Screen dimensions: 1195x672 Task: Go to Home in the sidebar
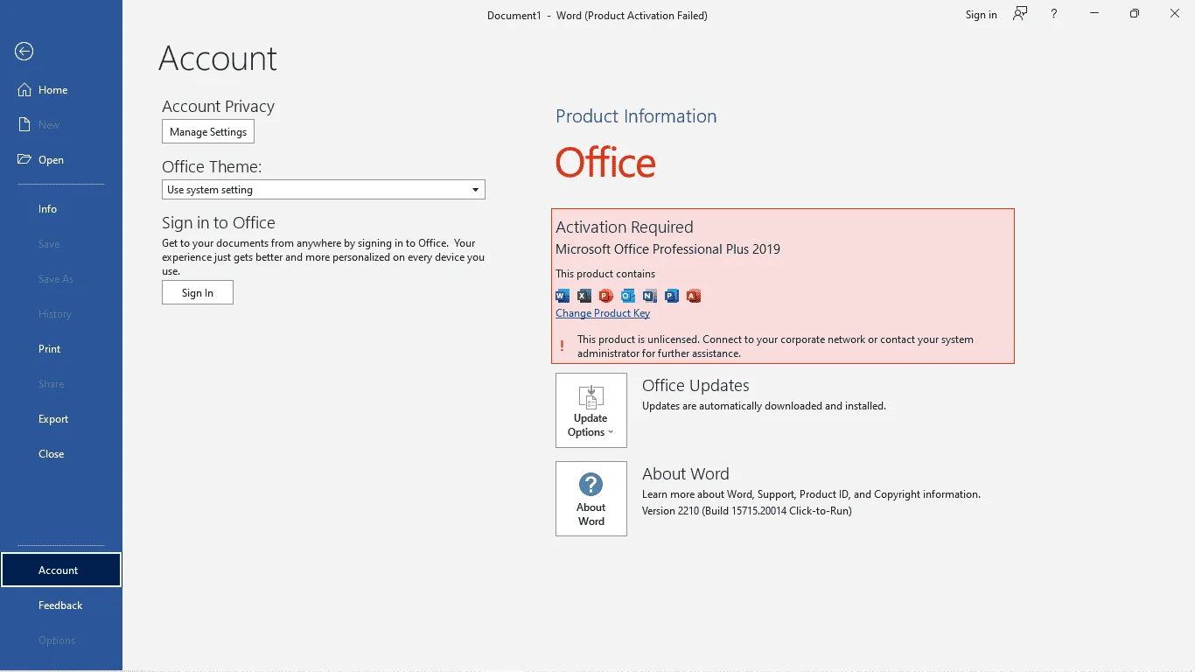point(61,90)
